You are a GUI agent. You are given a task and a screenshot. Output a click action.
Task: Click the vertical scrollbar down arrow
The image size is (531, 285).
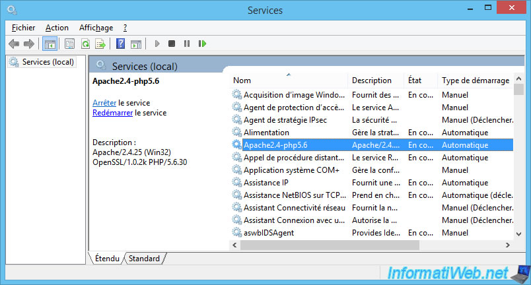(518, 234)
